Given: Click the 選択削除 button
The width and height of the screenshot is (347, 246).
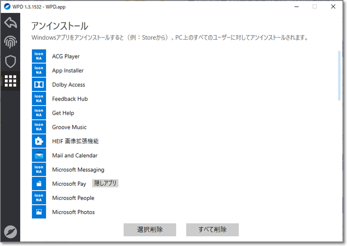Looking at the screenshot, I should 150,229.
